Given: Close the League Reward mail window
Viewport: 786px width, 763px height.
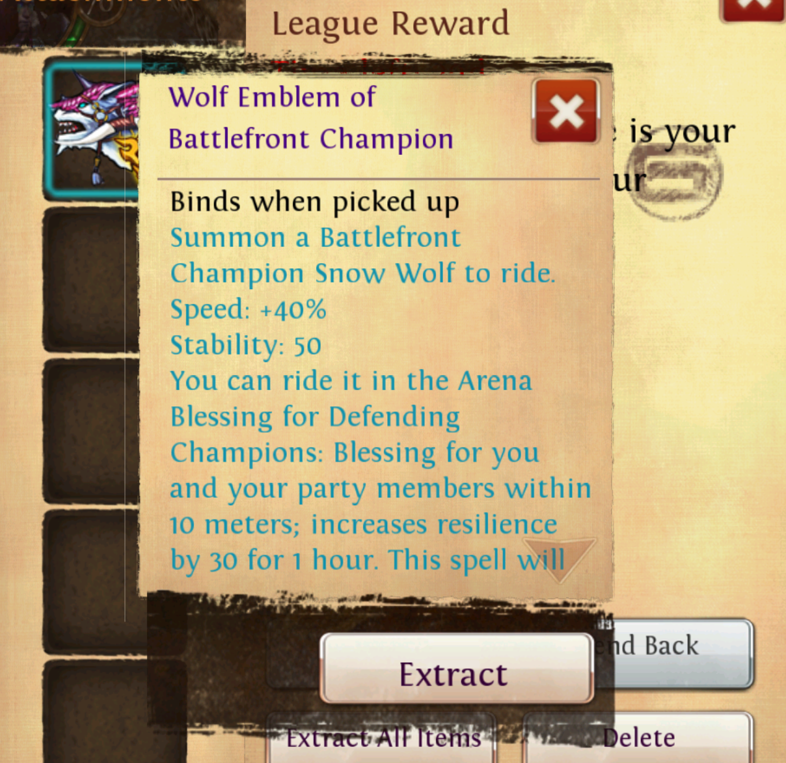Looking at the screenshot, I should pyautogui.click(x=753, y=8).
